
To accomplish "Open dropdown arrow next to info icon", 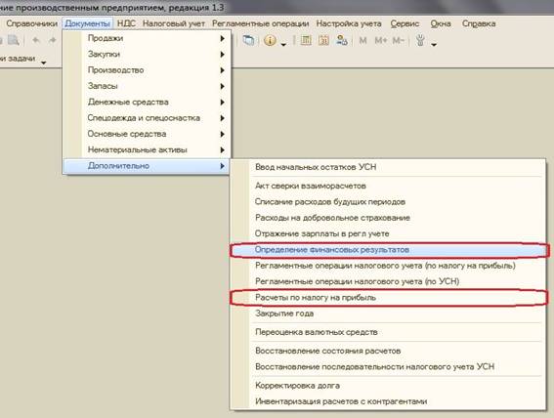I will (283, 44).
